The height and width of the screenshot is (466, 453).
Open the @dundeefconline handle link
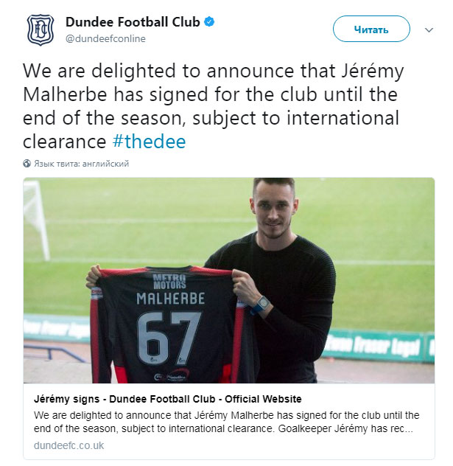tap(105, 38)
